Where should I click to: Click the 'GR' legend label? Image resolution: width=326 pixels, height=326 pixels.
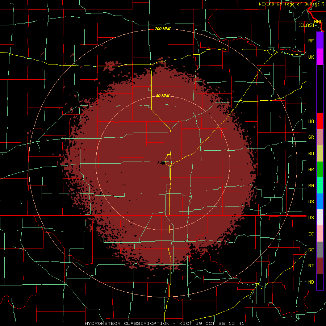pos(311,137)
